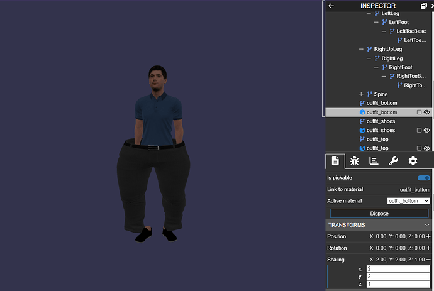Open the Tools tab with the wrench icon
This screenshot has width=434, height=291.
coord(393,161)
